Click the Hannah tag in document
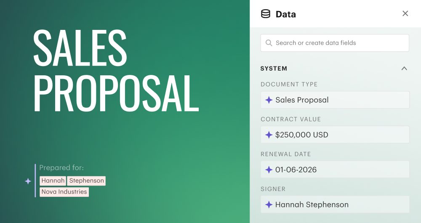The height and width of the screenshot is (223, 421). 53,181
